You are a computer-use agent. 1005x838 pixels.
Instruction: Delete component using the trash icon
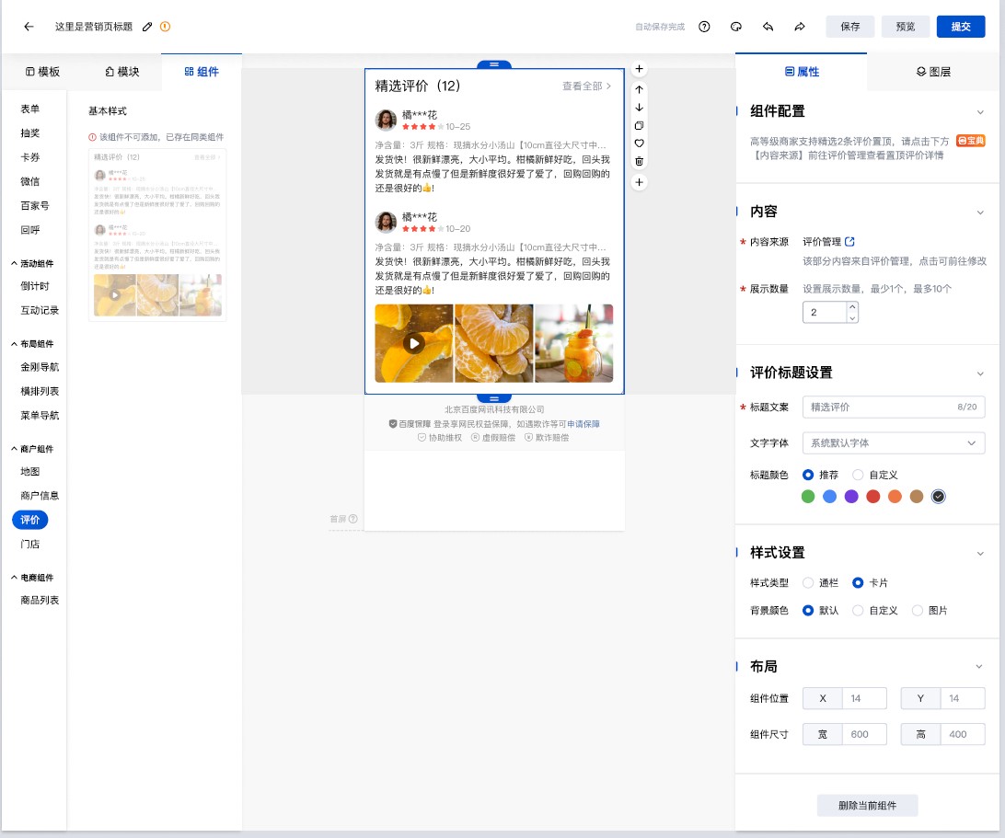tap(640, 162)
